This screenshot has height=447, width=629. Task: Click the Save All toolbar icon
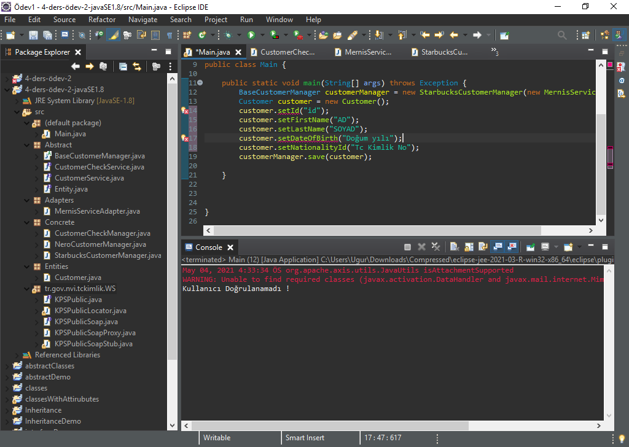pos(47,36)
